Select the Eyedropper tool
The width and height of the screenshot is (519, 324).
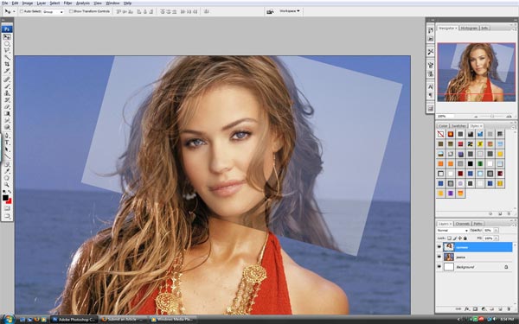7,171
